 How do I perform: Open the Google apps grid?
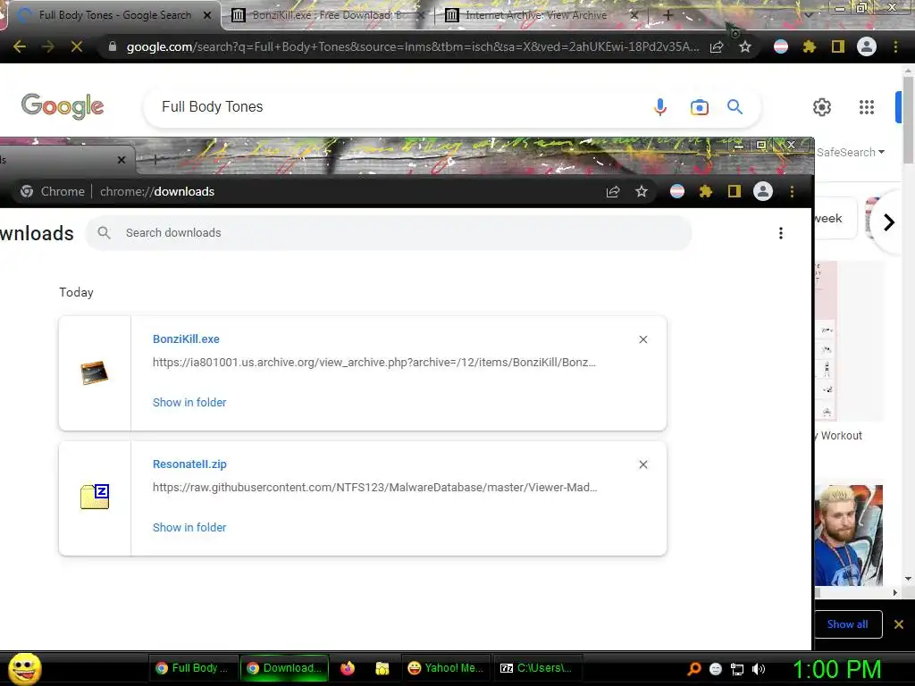click(867, 107)
